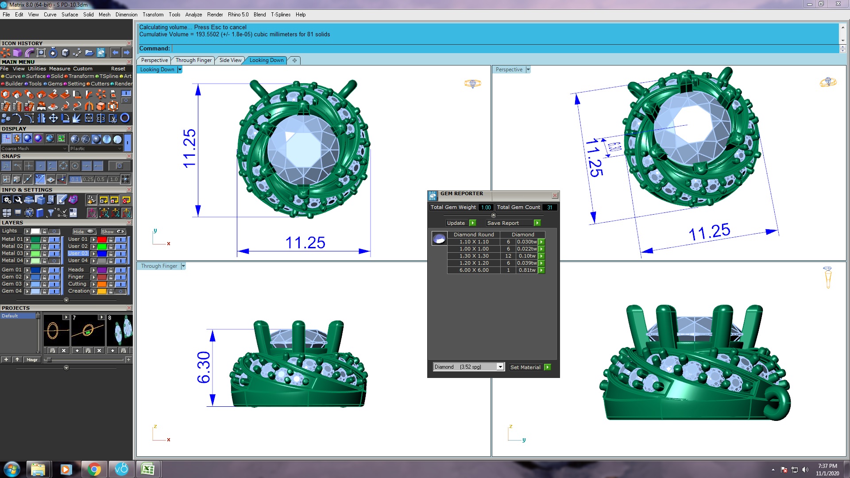This screenshot has width=850, height=478.
Task: Select the 45 degree angle snap icon
Action: [40, 179]
